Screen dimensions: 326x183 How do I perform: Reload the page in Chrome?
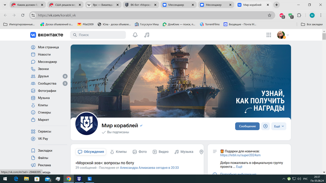click(23, 15)
